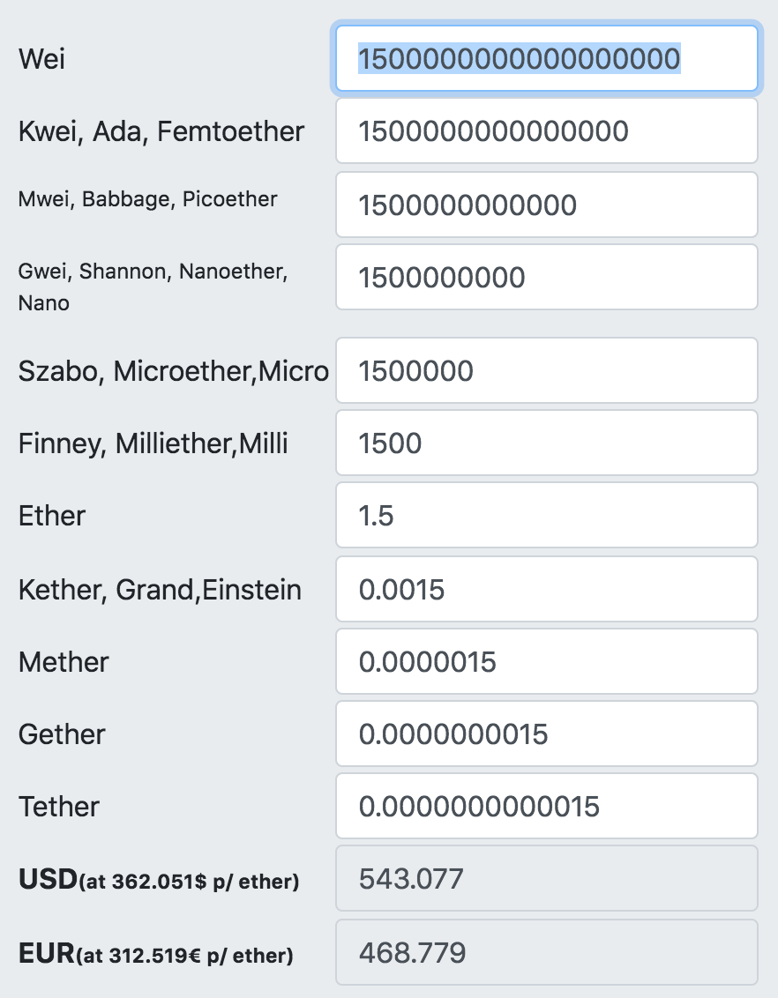Viewport: 778px width, 998px height.
Task: Select the Szabo, Microether field showing 1500000
Action: [x=546, y=370]
